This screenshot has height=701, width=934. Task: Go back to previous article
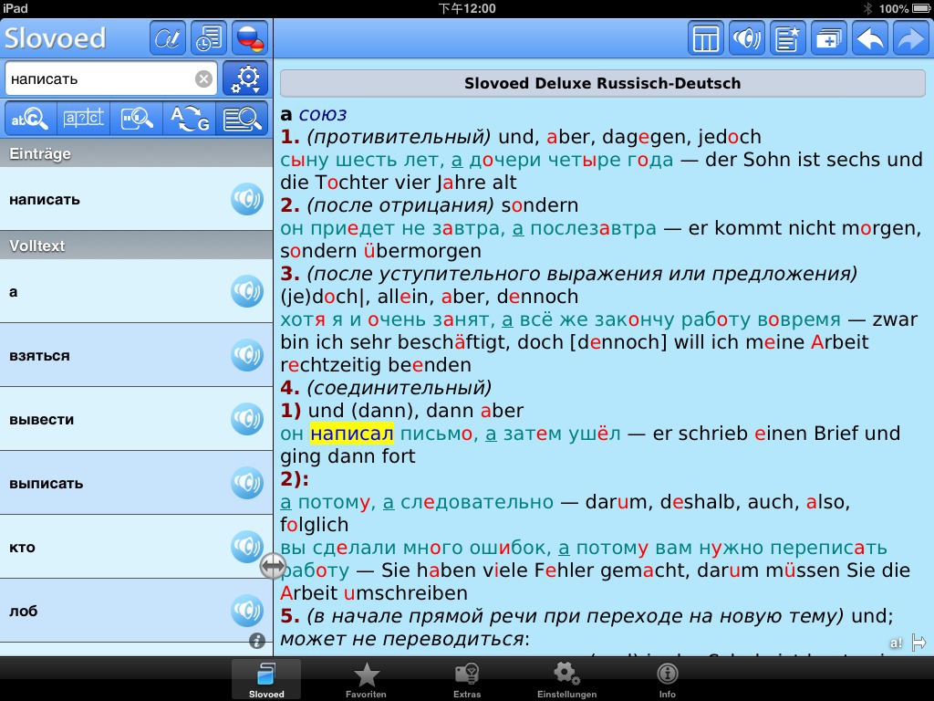coord(870,38)
